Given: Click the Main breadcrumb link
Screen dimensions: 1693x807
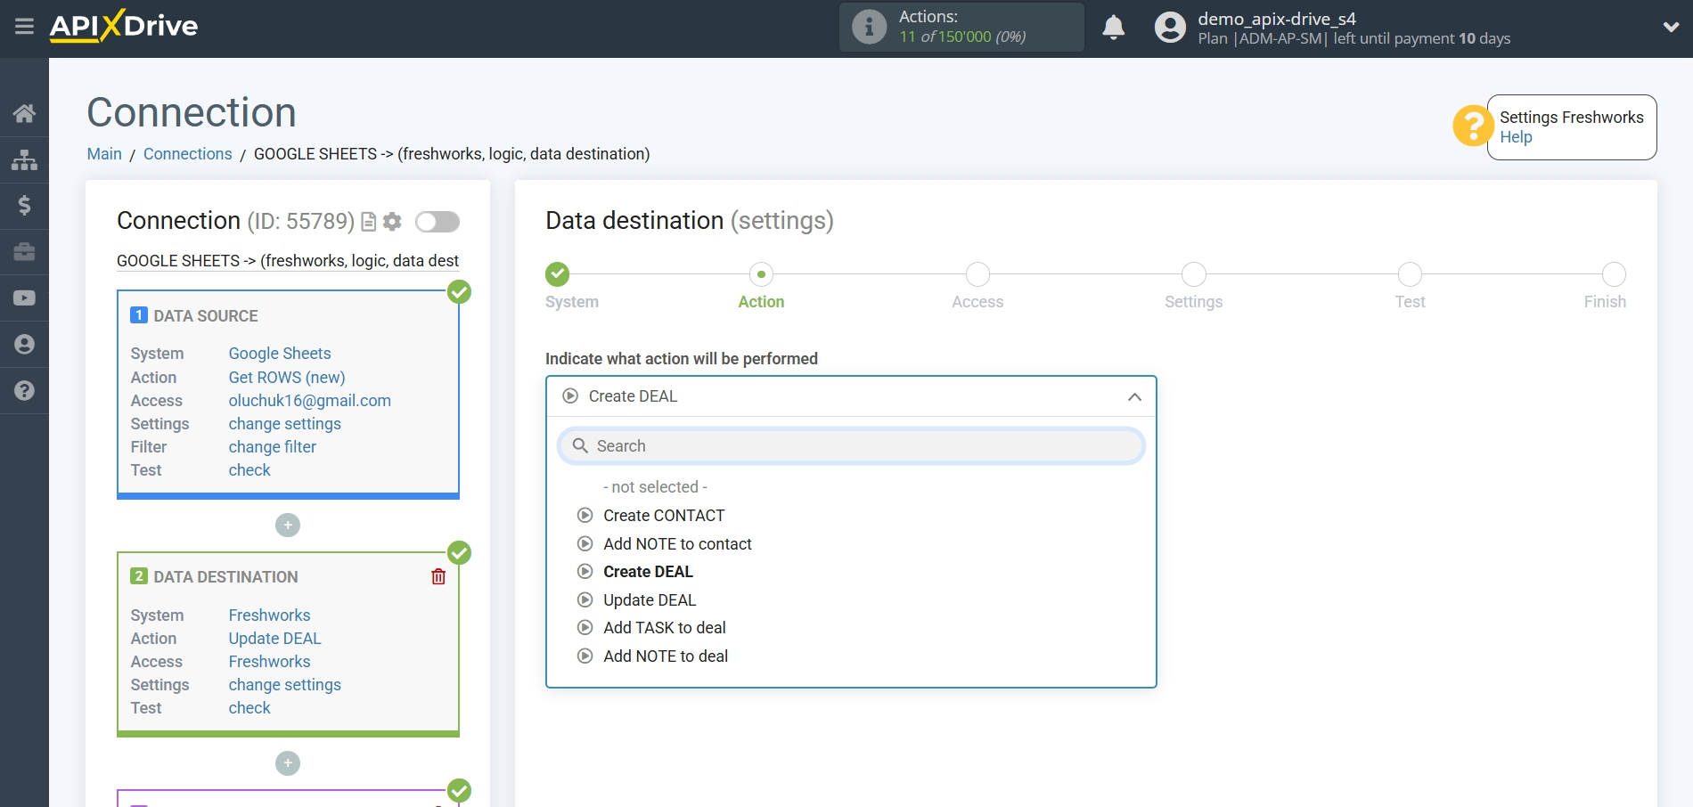Looking at the screenshot, I should 104,154.
